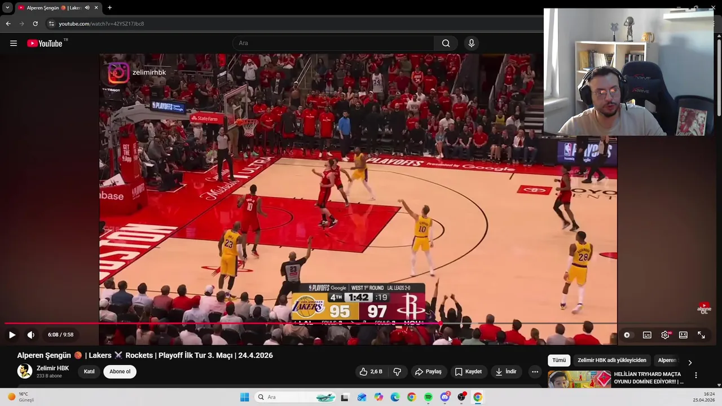Open the weather widget showing 16°C
The image size is (722, 406).
(21, 397)
